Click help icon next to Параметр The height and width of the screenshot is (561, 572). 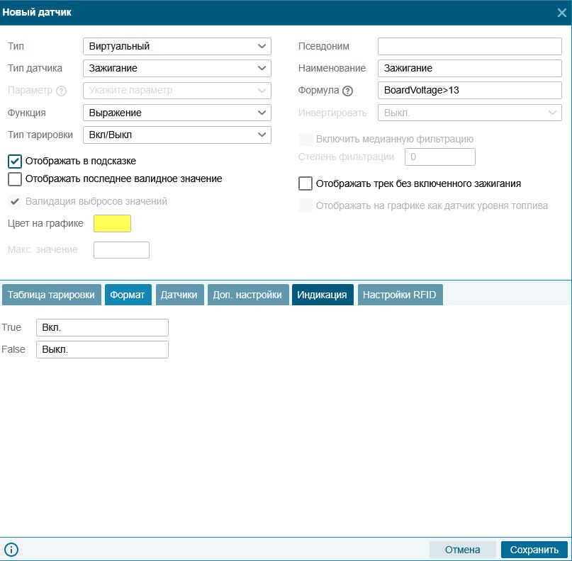click(x=61, y=91)
